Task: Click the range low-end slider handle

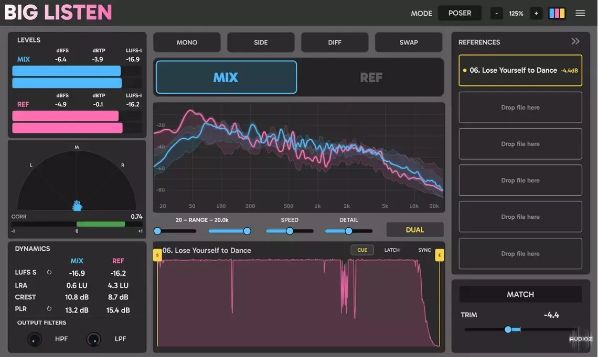Action: (x=157, y=231)
